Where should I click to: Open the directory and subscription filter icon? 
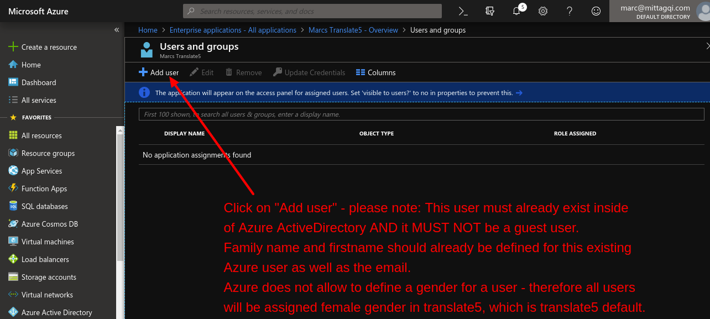[x=489, y=11]
